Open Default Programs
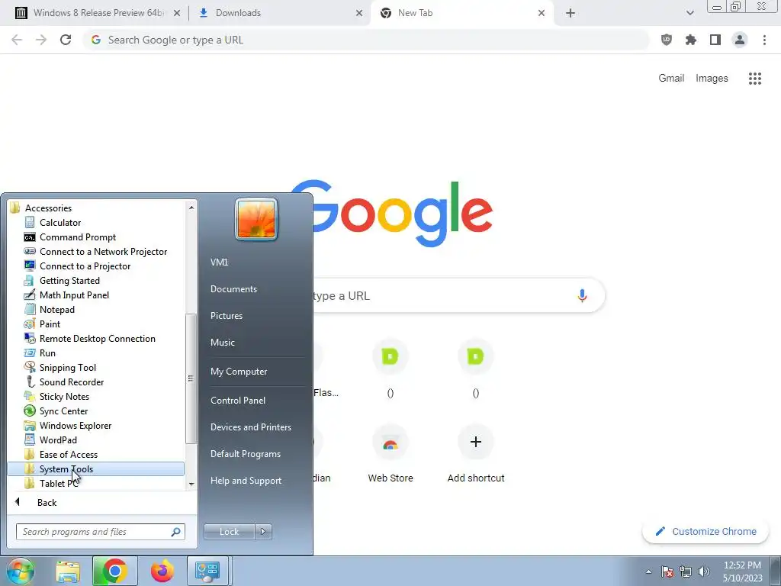This screenshot has width=781, height=586. click(245, 454)
